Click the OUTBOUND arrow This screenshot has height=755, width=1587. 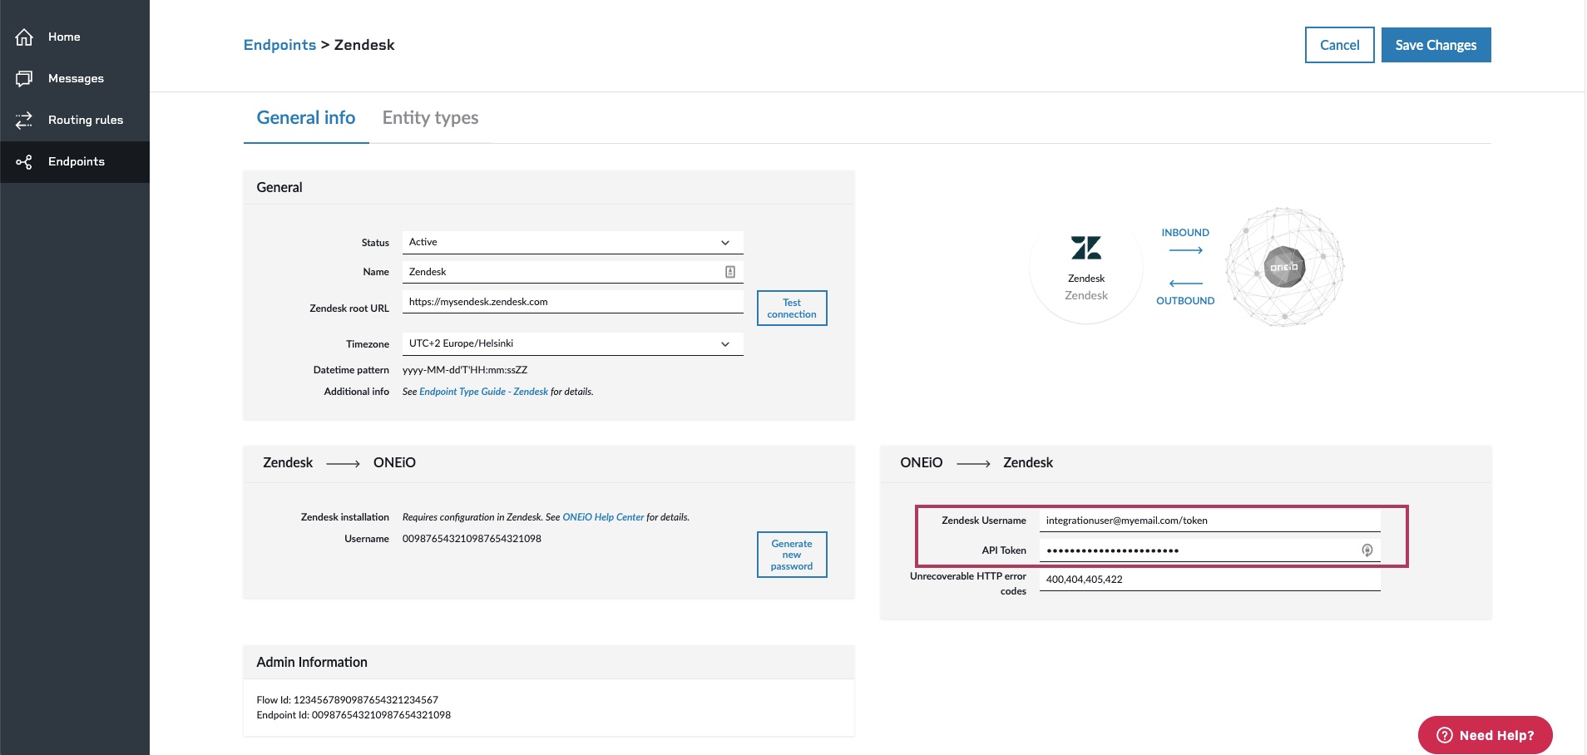pos(1186,284)
